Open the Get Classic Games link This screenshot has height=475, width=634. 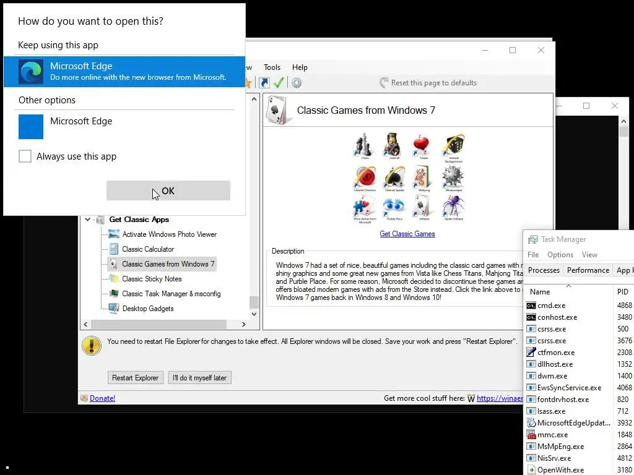click(407, 233)
